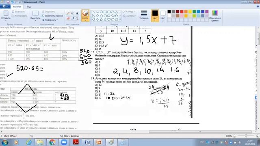Image resolution: width=260 pixels, height=146 pixels.
Task: Choose the right triangle shape
Action: [x=93, y=16]
